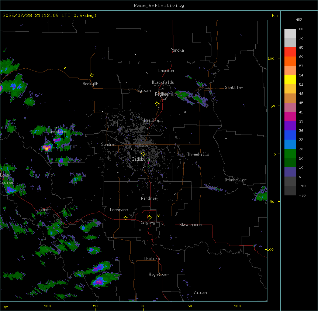The image size is (318, 311).
Task: Click the Banff label
Action: click(x=46, y=209)
